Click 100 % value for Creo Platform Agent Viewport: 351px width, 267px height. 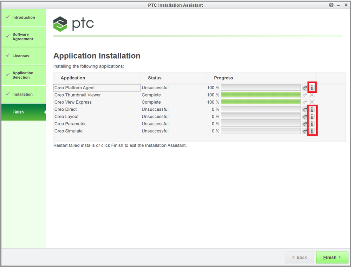[213, 88]
